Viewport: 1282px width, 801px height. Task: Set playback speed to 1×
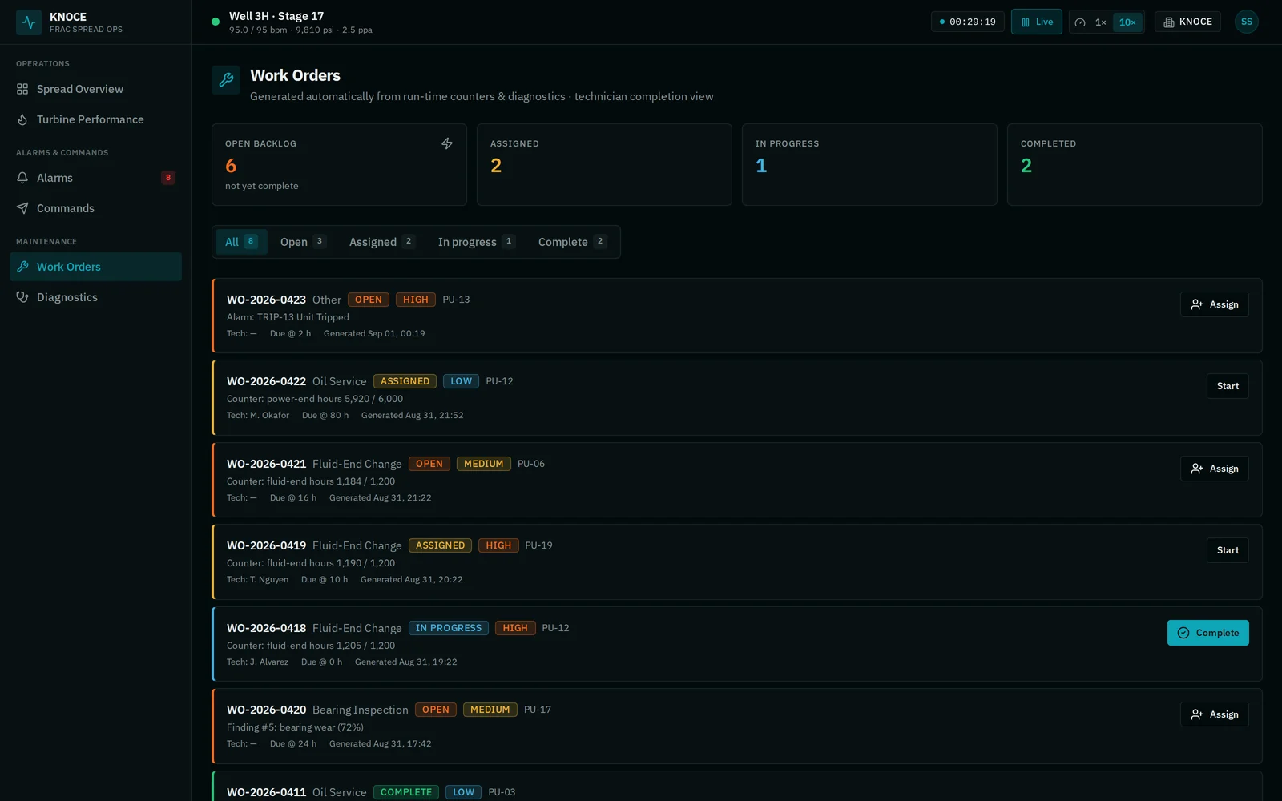pyautogui.click(x=1101, y=22)
